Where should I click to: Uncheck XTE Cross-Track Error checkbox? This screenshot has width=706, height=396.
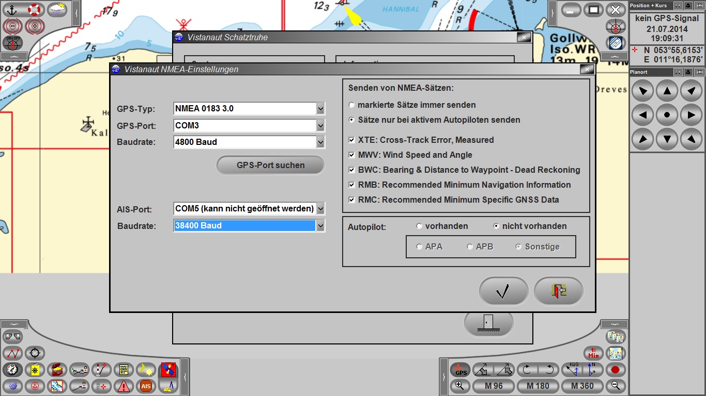coord(352,140)
